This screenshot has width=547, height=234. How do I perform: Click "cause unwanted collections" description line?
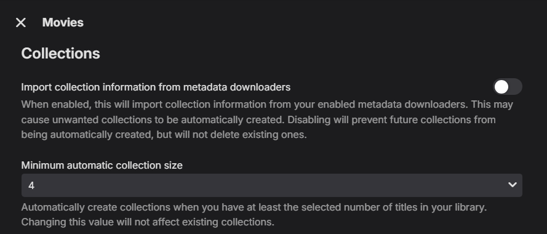coord(258,119)
